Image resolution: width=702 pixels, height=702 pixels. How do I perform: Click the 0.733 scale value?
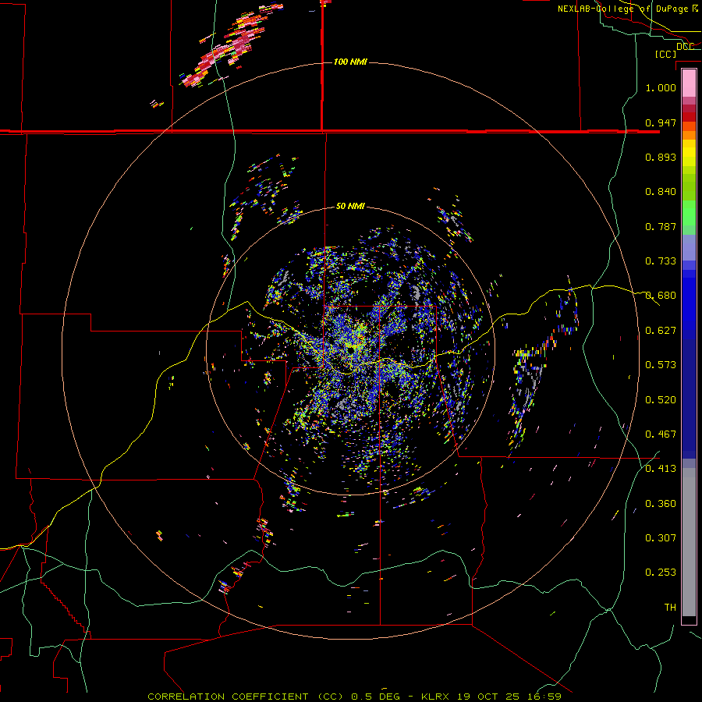click(x=661, y=261)
